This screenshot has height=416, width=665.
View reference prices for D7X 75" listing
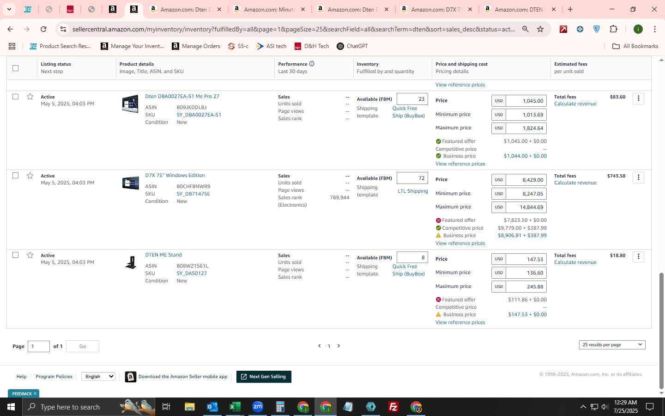pos(460,243)
